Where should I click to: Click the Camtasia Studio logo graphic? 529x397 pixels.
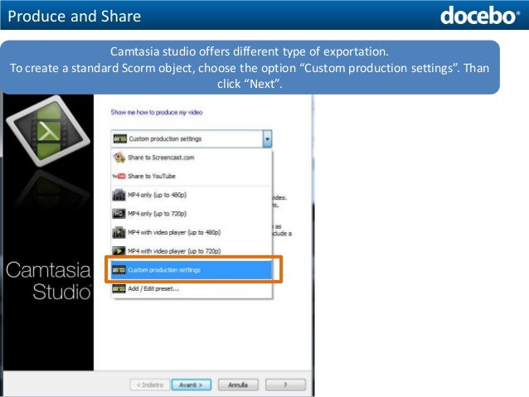[49, 130]
